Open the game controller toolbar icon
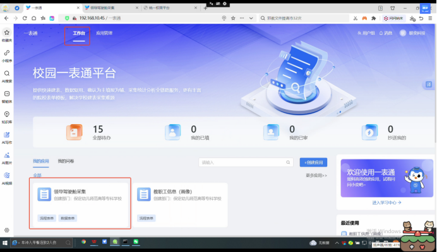Image resolution: width=437 pixels, height=252 pixels. 364,18
